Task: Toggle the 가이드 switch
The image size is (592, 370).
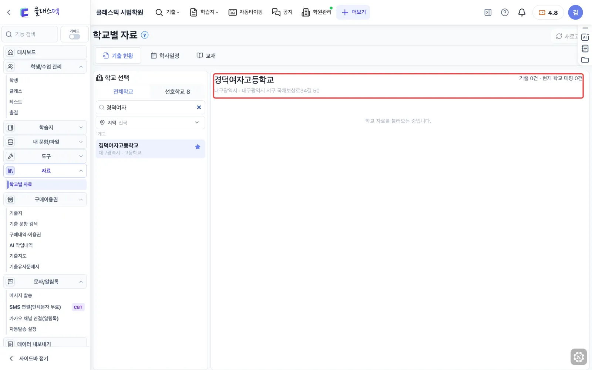Action: pos(74,37)
